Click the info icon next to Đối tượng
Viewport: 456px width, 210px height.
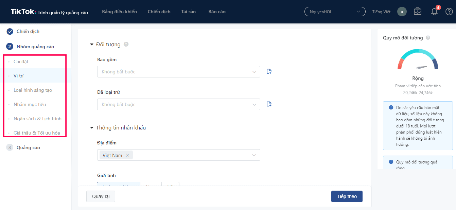click(126, 44)
